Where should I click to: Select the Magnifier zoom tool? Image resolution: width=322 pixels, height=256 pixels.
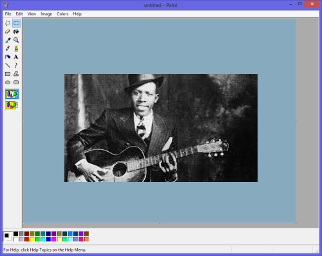click(16, 40)
